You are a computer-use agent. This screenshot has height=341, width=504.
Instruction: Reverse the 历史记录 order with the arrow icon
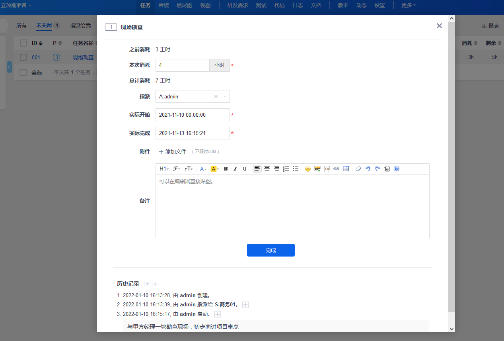pos(147,284)
